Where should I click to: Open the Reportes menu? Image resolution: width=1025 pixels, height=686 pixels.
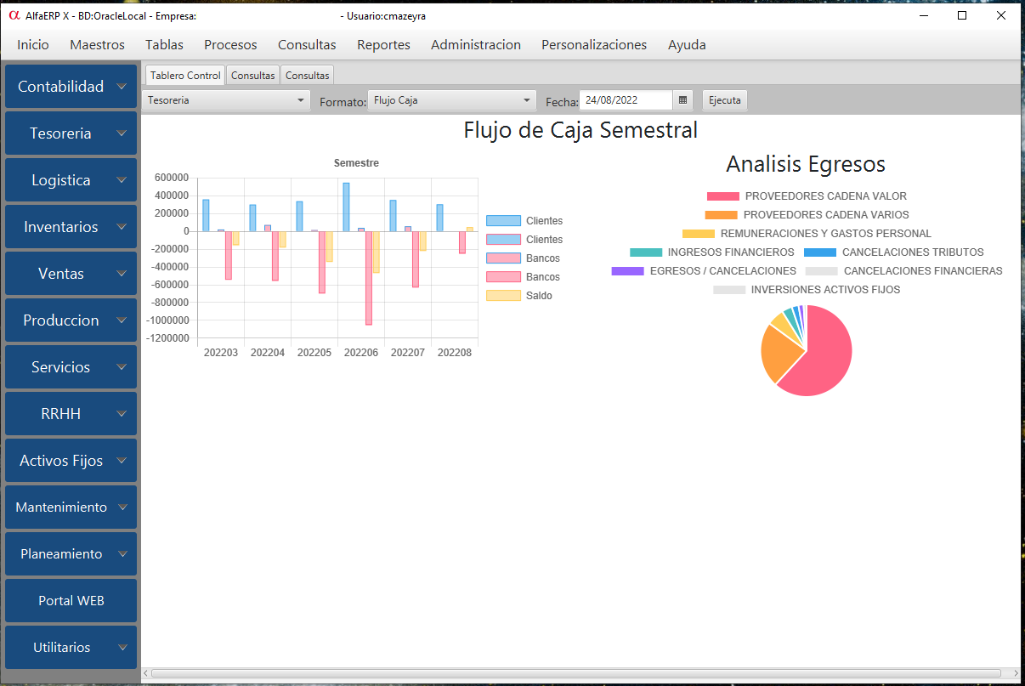(383, 45)
